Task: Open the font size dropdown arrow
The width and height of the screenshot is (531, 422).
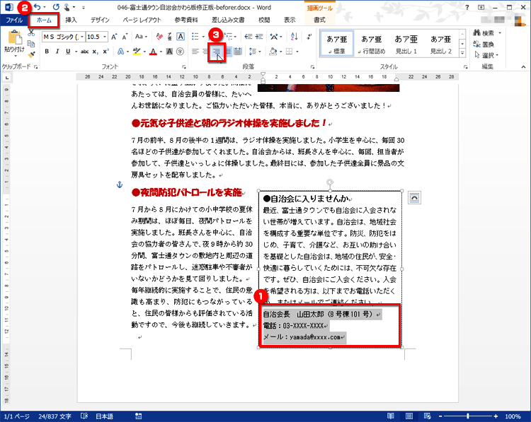Action: click(105, 37)
